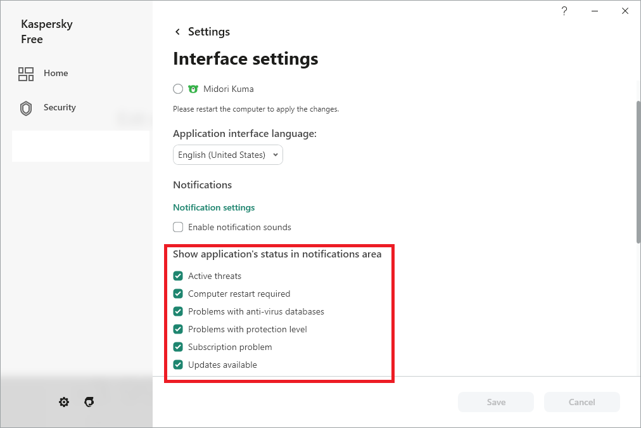Click the Cancel button

(x=581, y=402)
